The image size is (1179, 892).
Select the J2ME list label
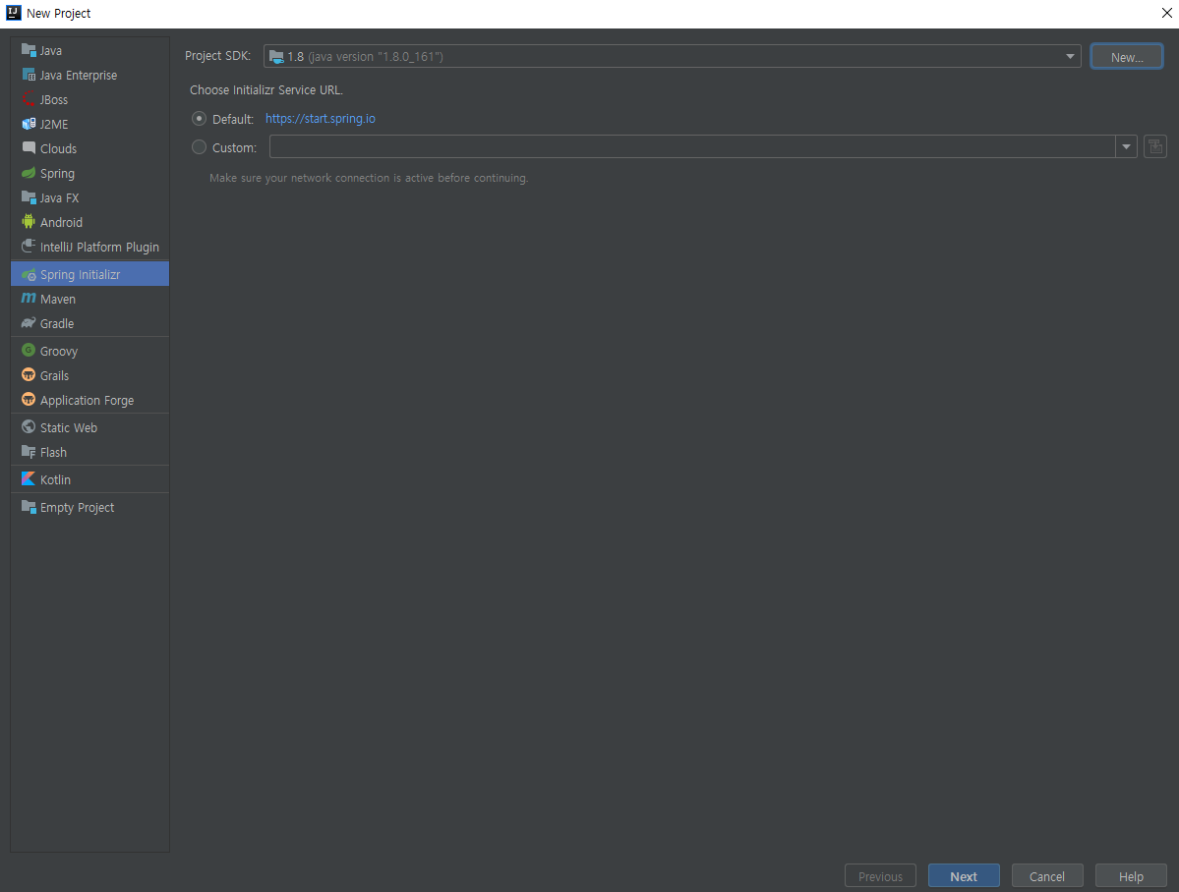click(x=54, y=124)
